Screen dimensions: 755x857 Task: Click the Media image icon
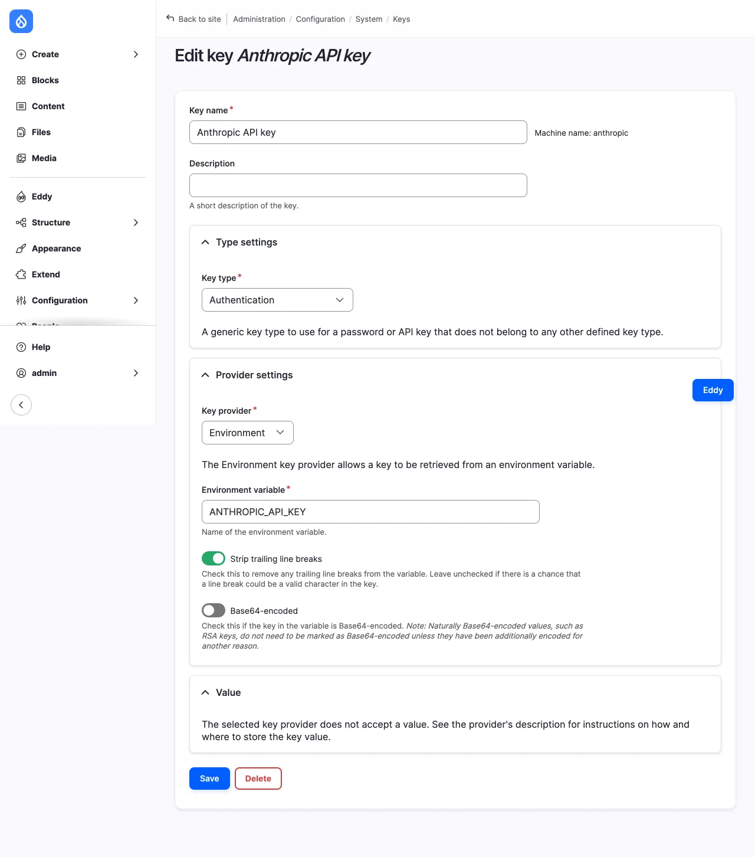point(21,158)
